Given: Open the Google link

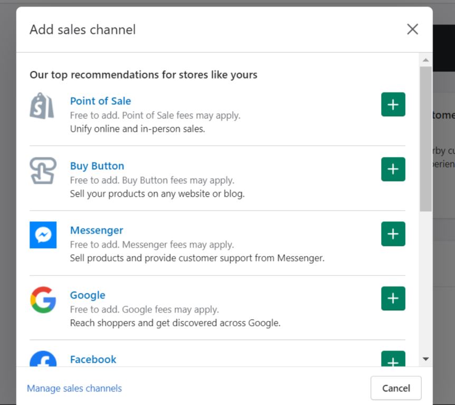Looking at the screenshot, I should click(x=88, y=295).
